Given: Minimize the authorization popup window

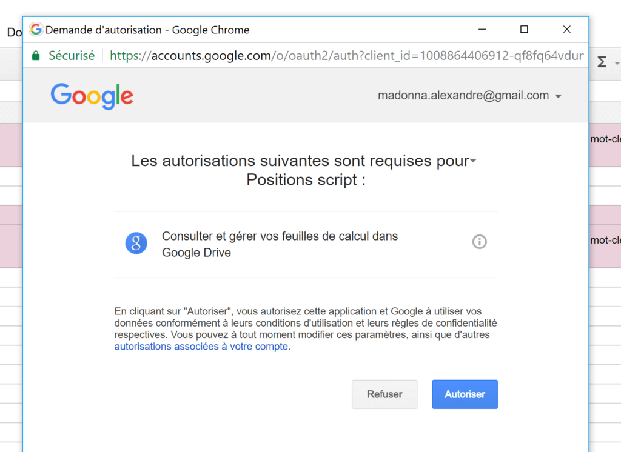Looking at the screenshot, I should [x=482, y=29].
